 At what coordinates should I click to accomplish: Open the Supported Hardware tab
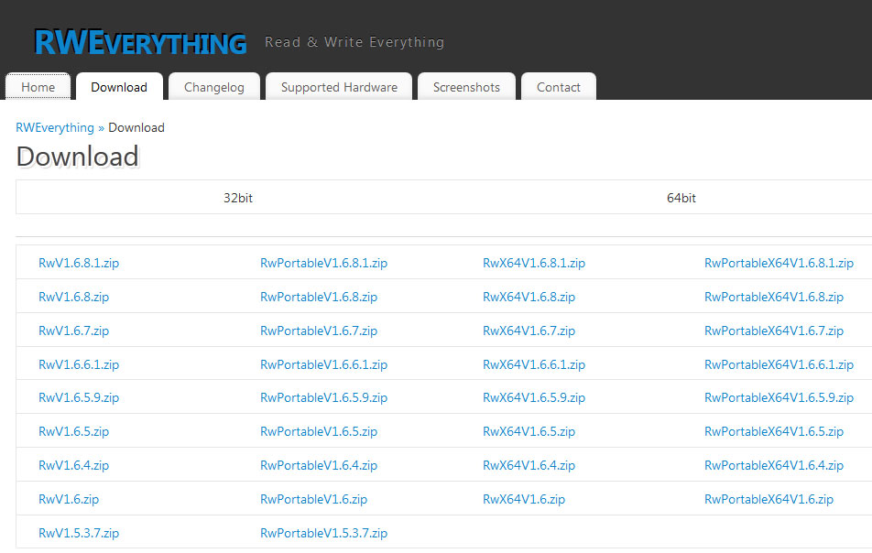(339, 87)
